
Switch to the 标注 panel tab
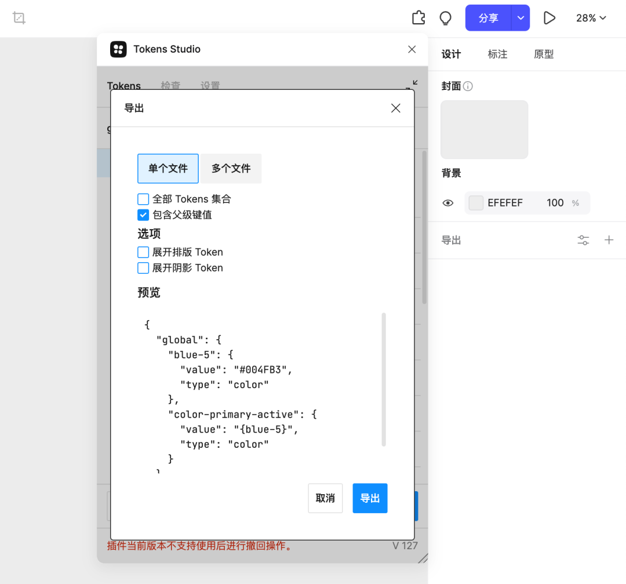[x=497, y=55]
